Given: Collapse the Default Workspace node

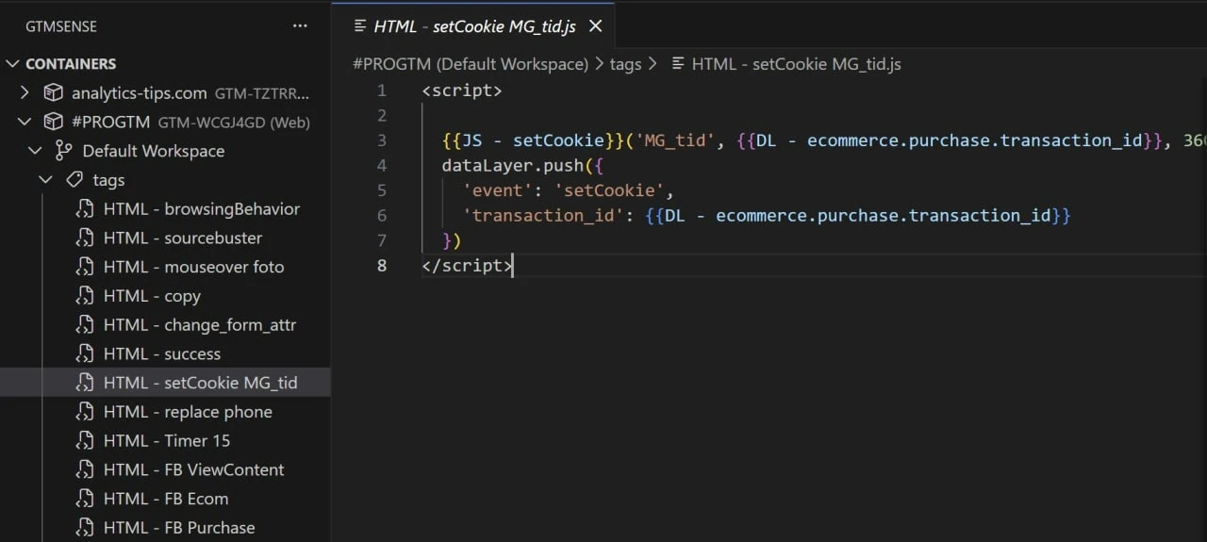Looking at the screenshot, I should pos(35,151).
